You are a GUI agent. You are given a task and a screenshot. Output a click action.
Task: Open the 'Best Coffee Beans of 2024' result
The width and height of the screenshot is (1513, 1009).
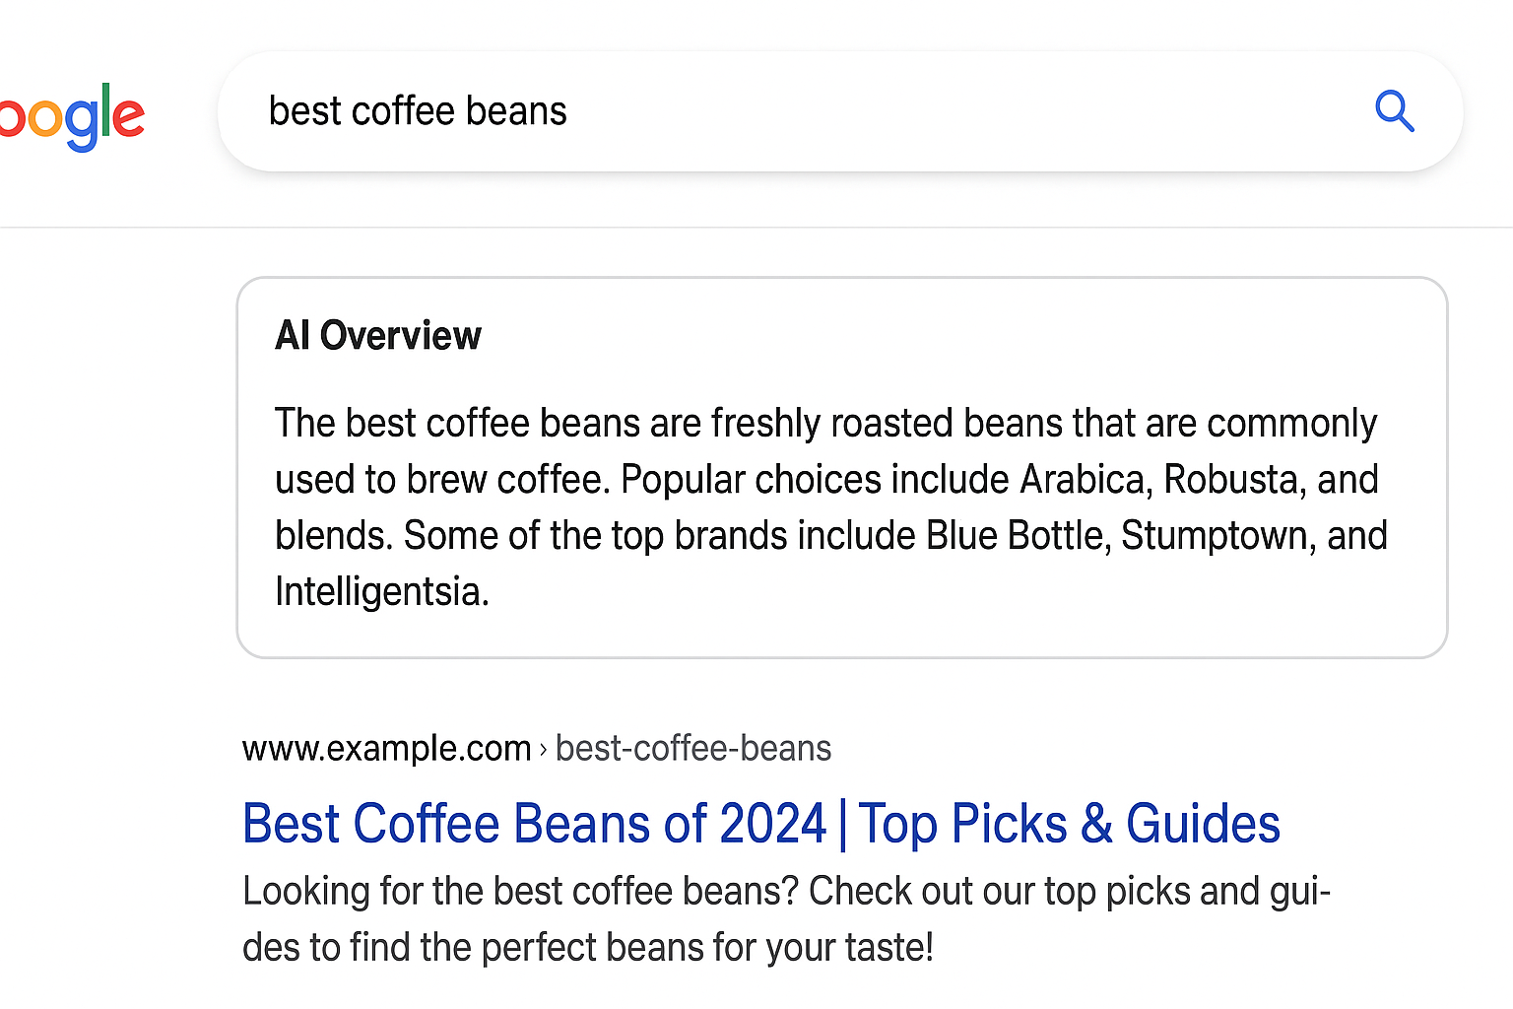pos(533,824)
